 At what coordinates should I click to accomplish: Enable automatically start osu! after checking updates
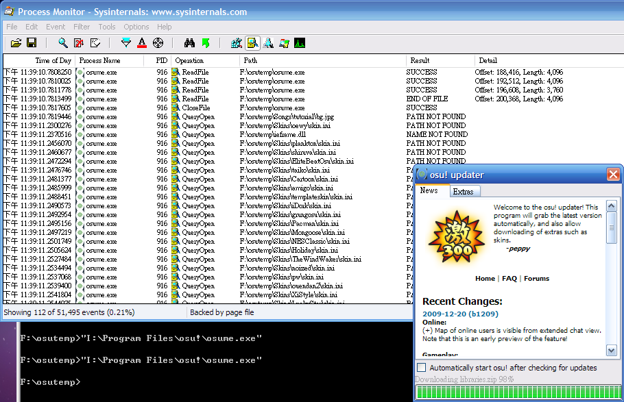pos(422,367)
